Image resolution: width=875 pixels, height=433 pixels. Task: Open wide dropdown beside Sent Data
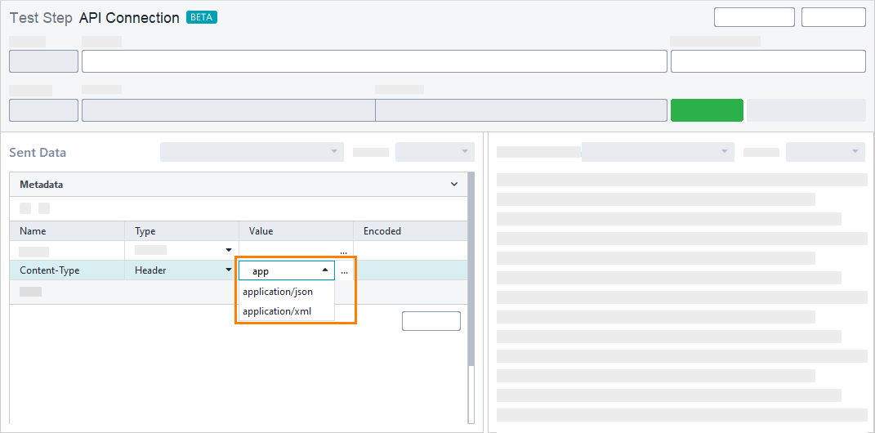(252, 152)
